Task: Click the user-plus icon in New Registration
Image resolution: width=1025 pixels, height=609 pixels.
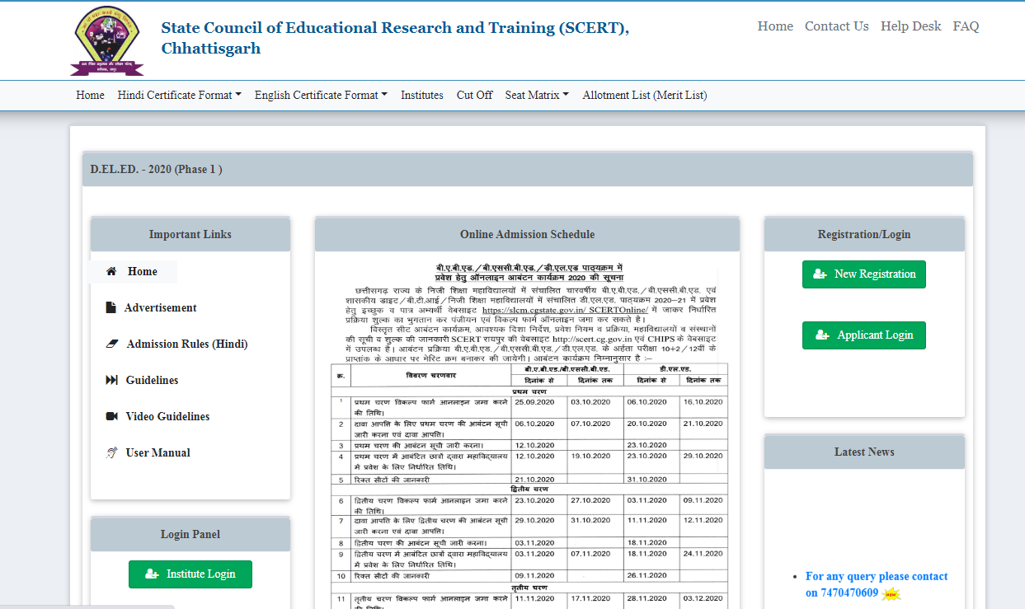Action: point(820,274)
